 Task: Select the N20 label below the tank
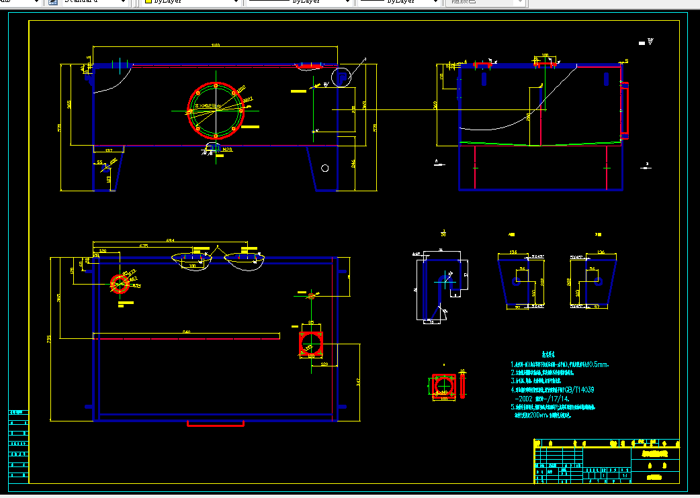tap(228, 150)
